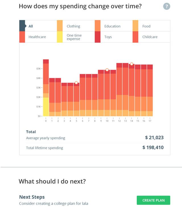The width and height of the screenshot is (182, 210).
Task: Filter by Toys category
Action: pos(108,37)
